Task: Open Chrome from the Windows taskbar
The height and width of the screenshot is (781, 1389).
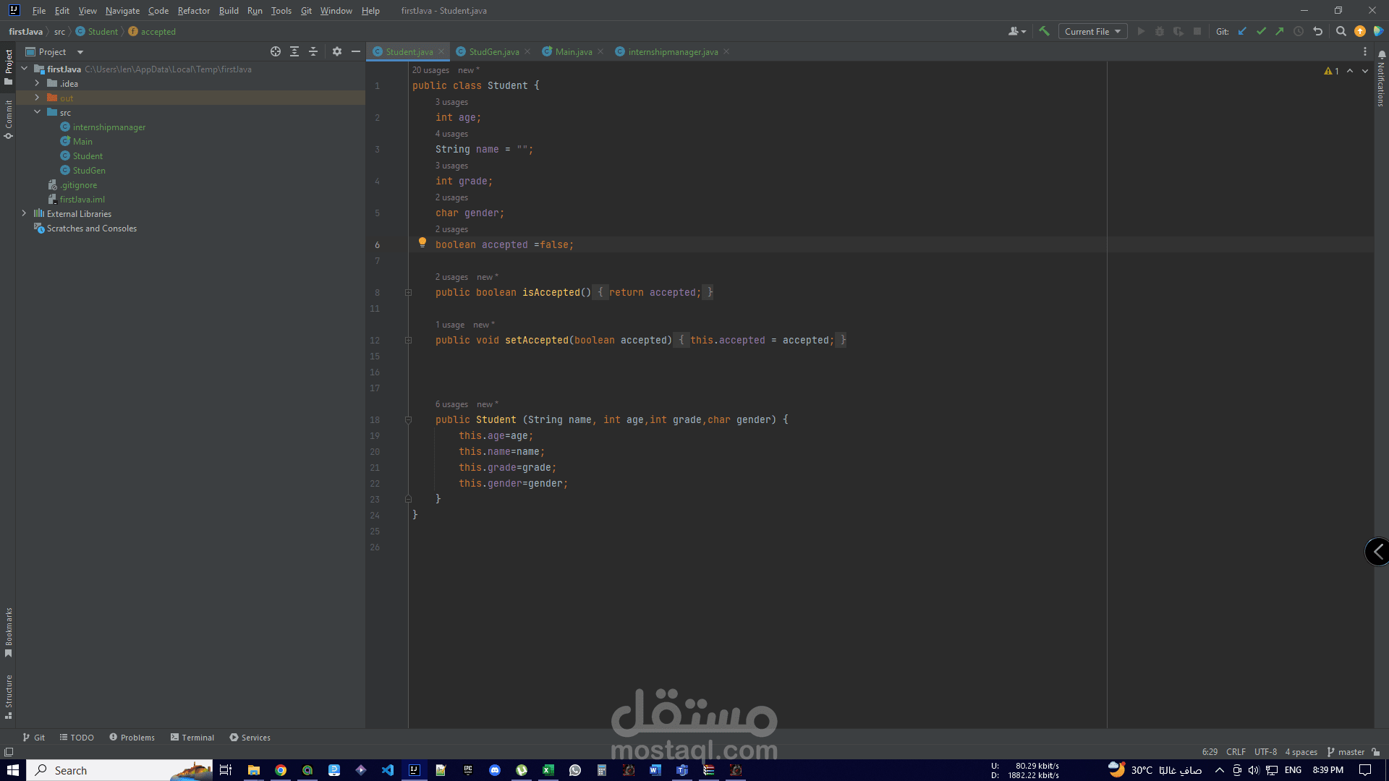Action: 281,770
